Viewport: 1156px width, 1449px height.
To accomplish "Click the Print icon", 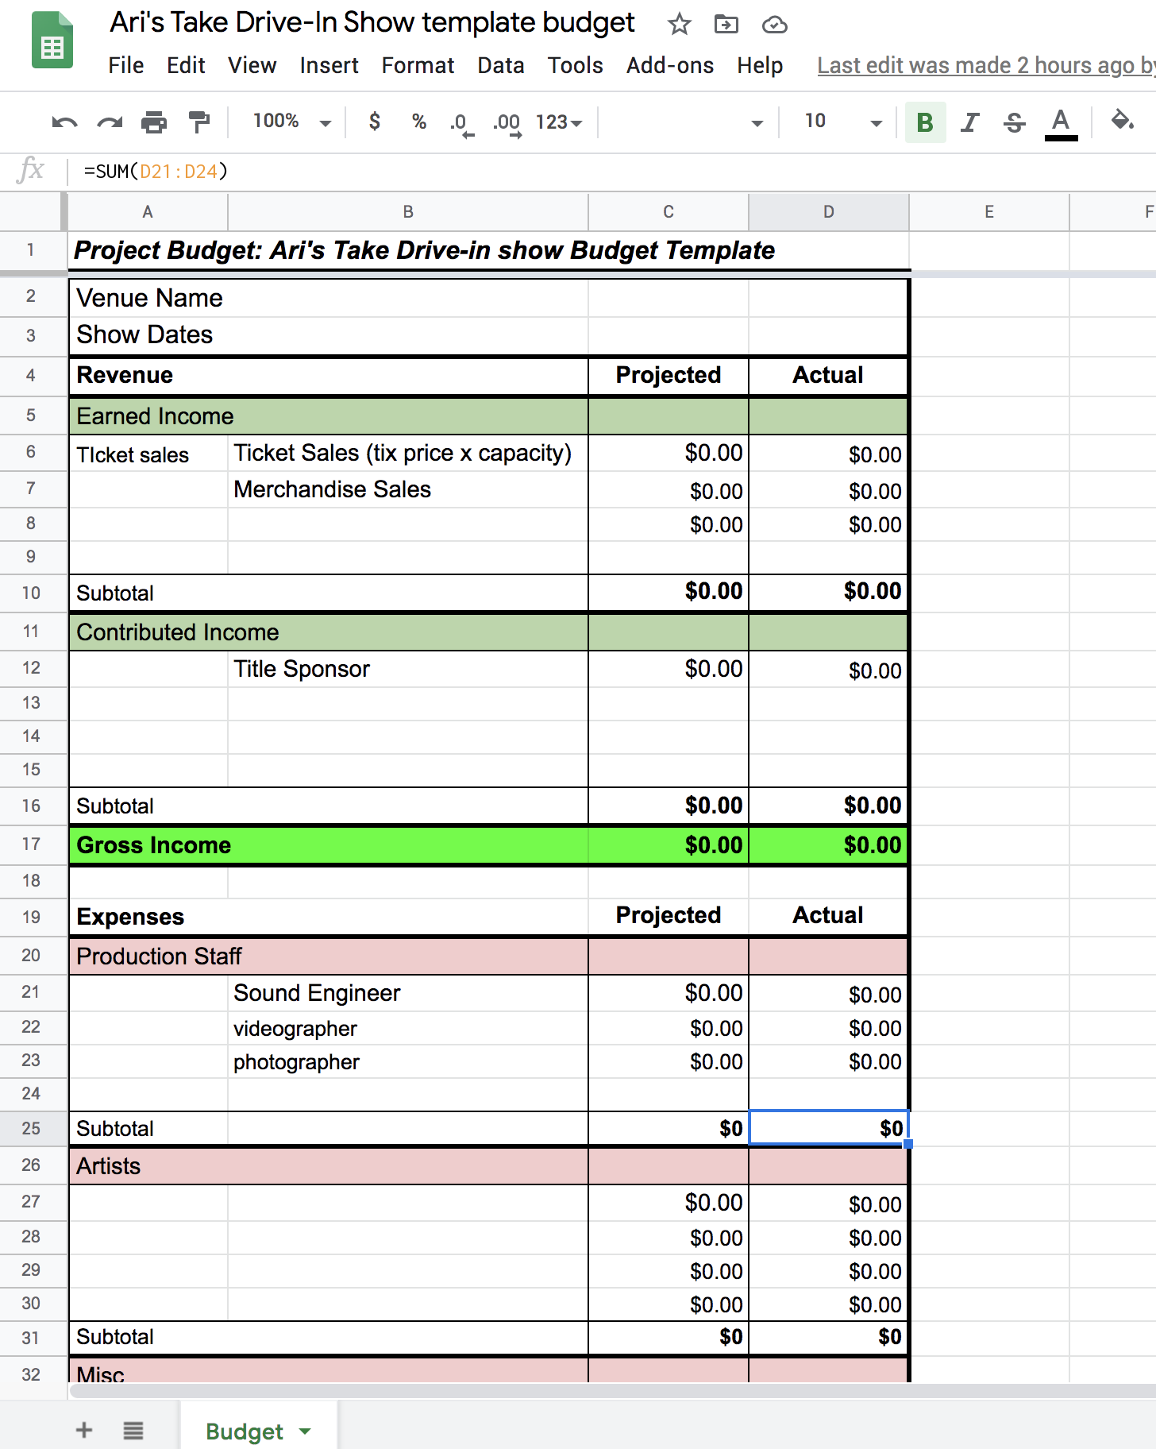I will 154,122.
